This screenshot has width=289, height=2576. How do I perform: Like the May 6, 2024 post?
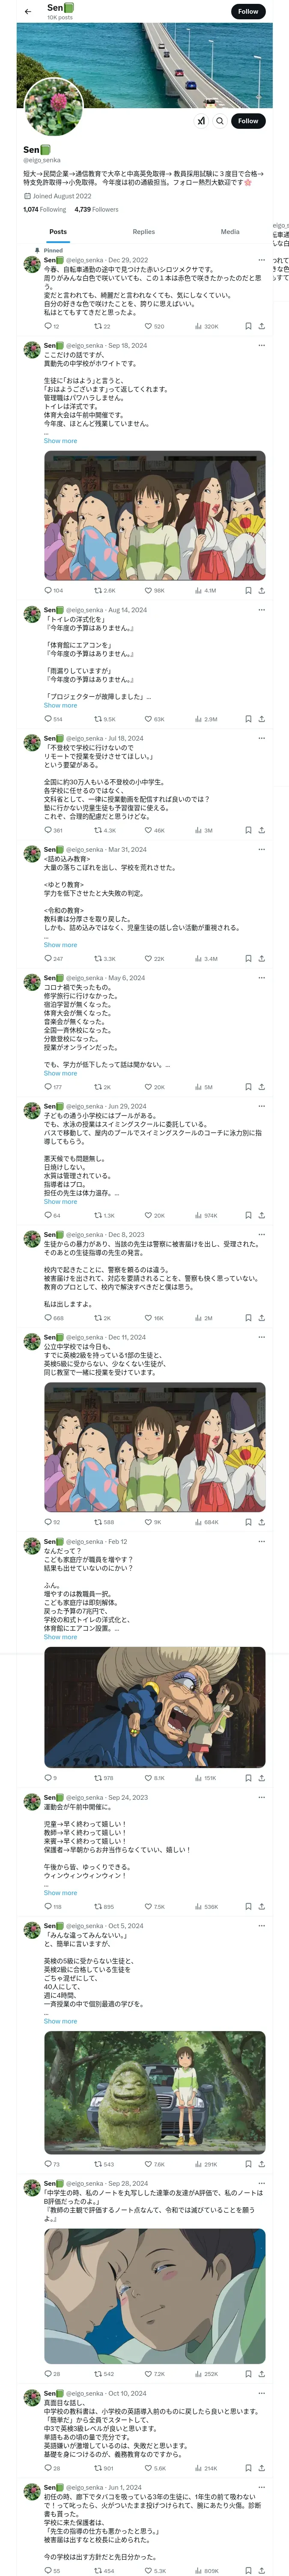tap(153, 1087)
